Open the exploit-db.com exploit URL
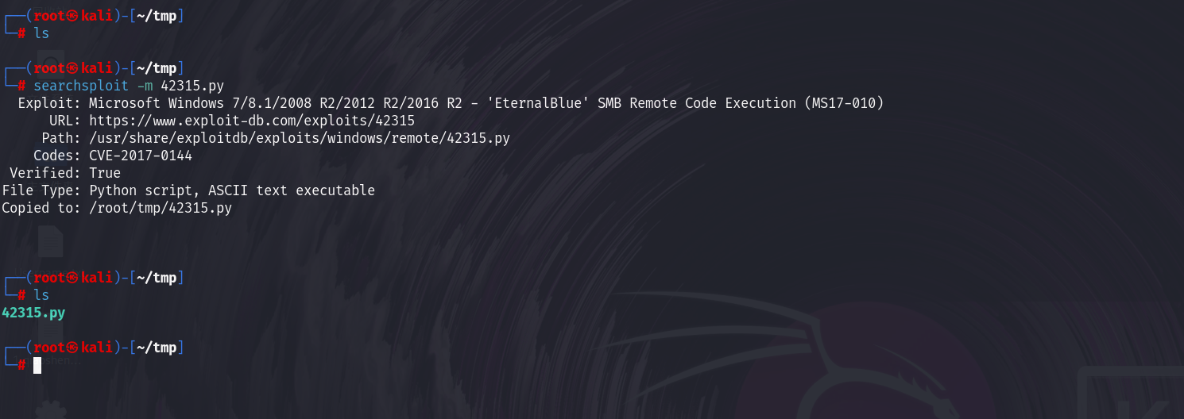Viewport: 1184px width, 419px height. (251, 121)
